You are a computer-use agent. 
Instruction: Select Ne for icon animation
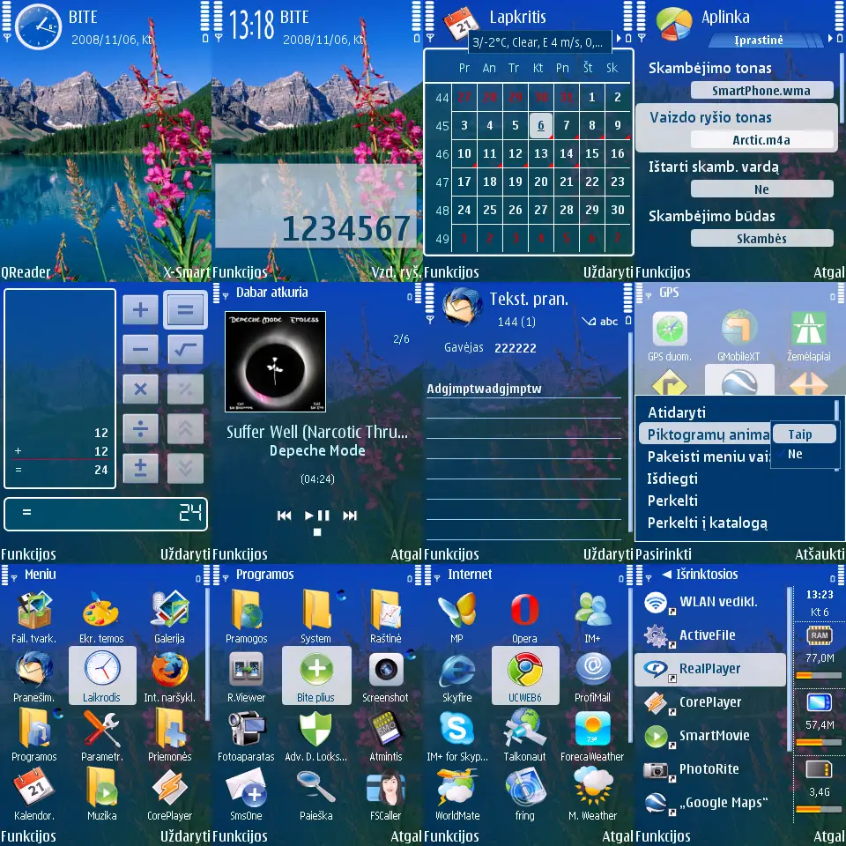coord(804,455)
